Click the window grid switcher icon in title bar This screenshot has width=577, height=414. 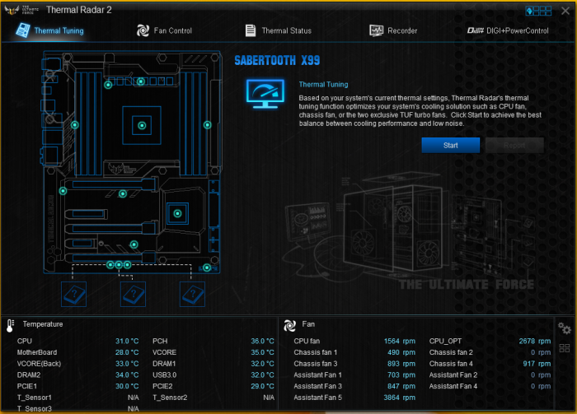click(538, 11)
